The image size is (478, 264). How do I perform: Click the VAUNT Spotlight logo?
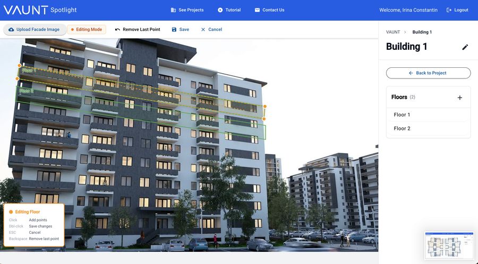click(40, 10)
